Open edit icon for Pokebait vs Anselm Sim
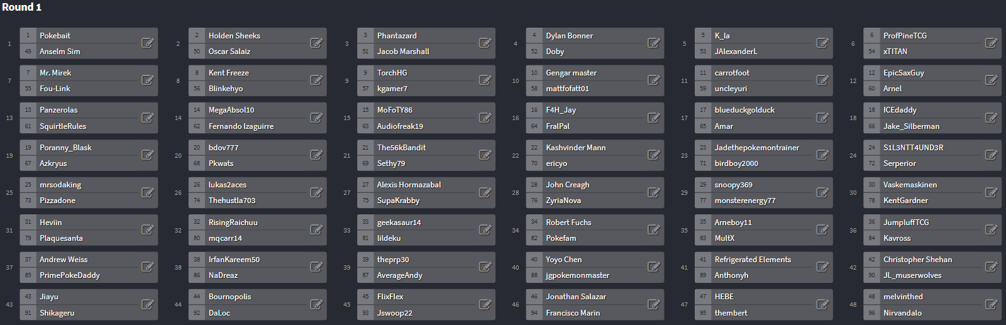 click(x=148, y=43)
